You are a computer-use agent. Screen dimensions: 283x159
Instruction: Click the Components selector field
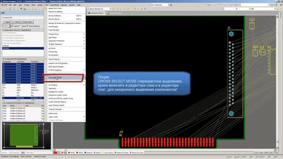click(23, 18)
